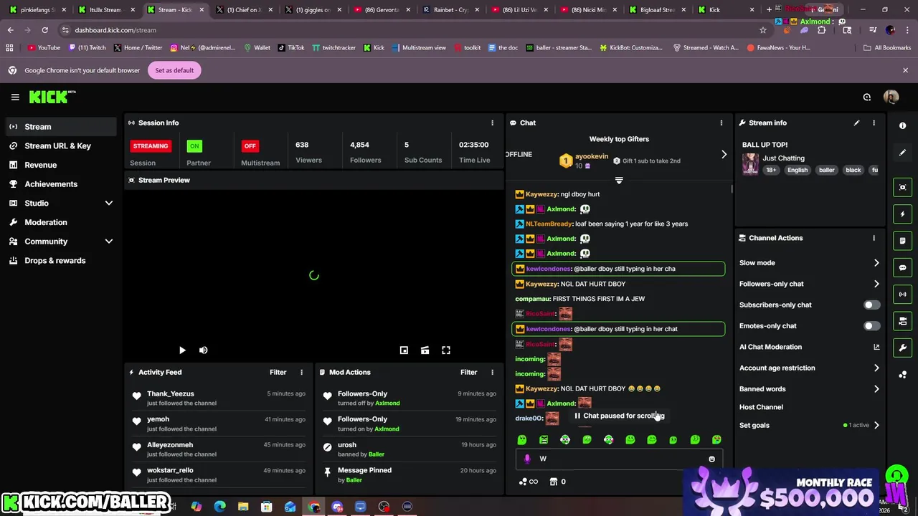The height and width of the screenshot is (516, 918).
Task: Advance Weekly top Gifters carousel arrow
Action: (724, 154)
